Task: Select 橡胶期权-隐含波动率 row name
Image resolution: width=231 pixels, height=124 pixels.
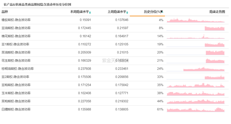Action: pos(16,20)
